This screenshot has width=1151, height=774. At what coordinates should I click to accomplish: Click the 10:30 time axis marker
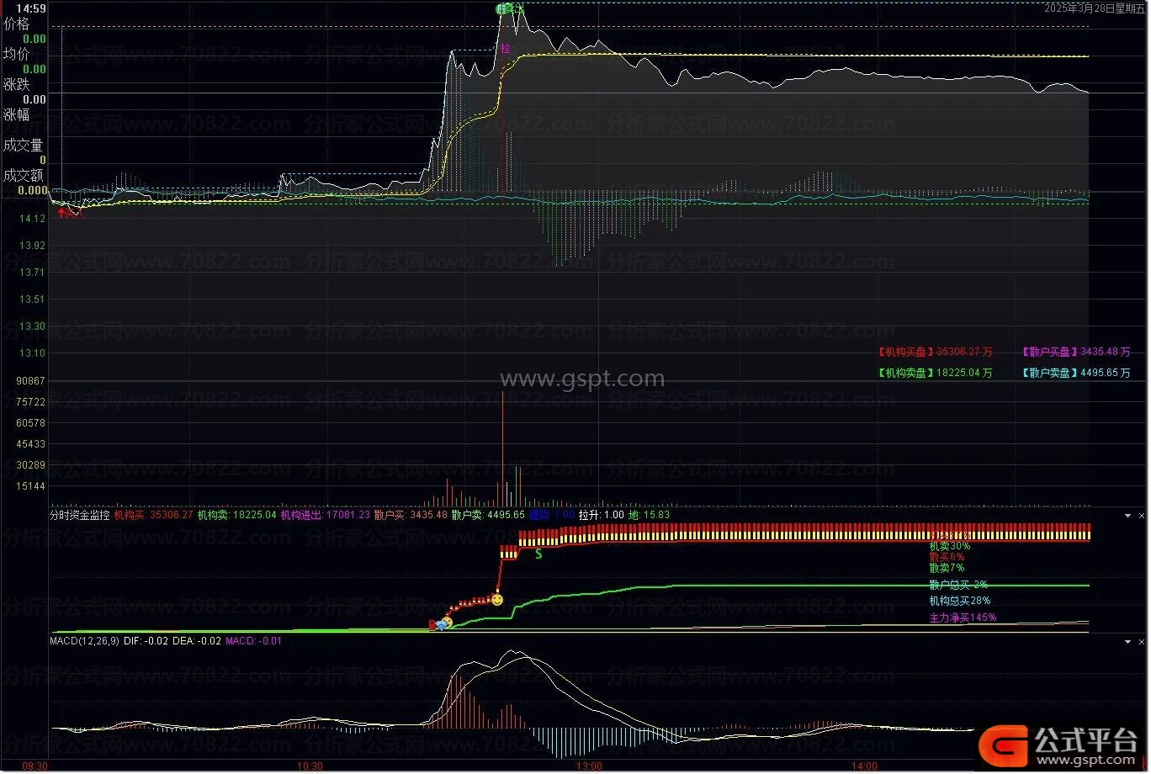(310, 766)
